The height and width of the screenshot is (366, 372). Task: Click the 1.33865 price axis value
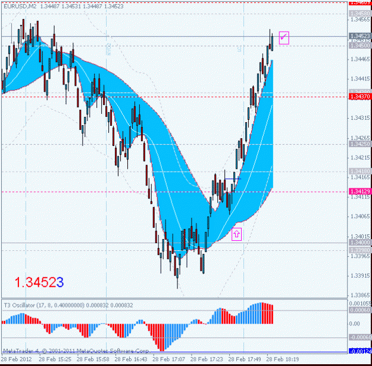point(360,296)
